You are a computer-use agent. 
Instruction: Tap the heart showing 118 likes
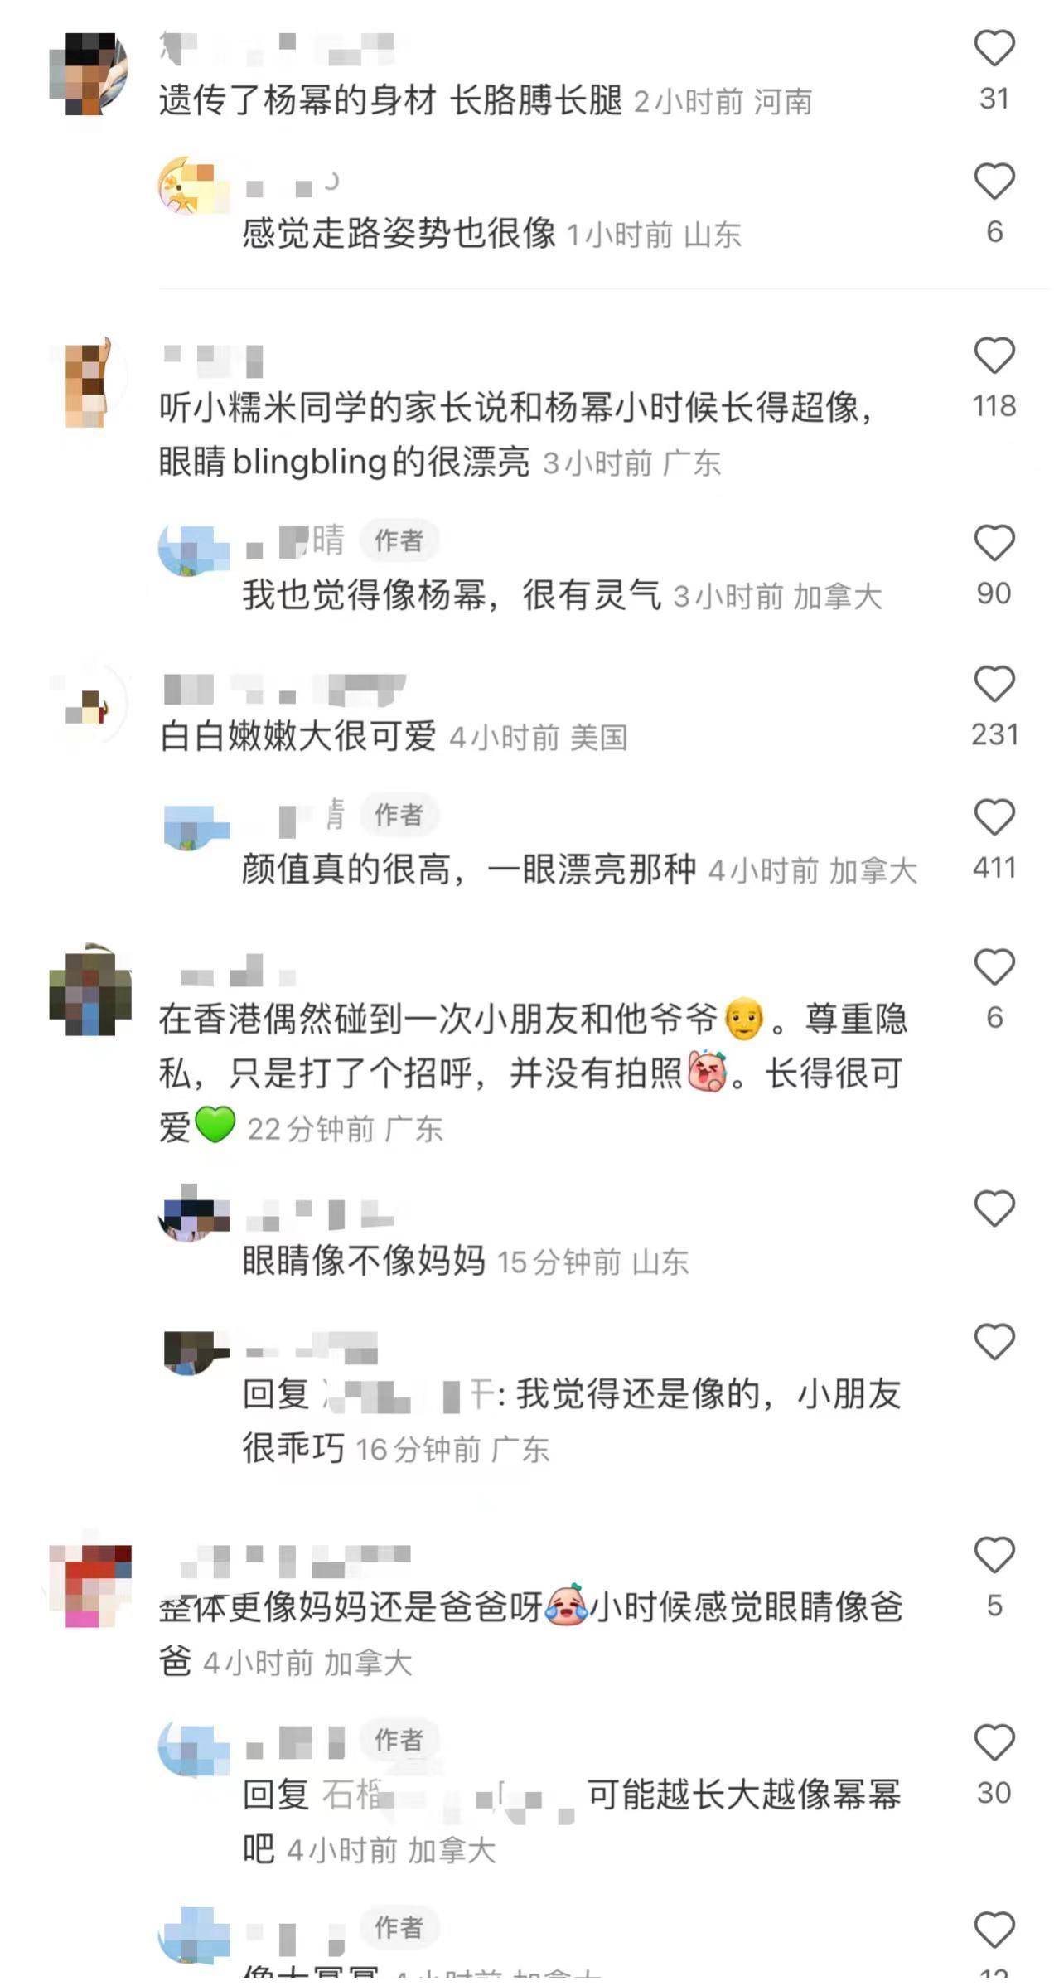[994, 356]
